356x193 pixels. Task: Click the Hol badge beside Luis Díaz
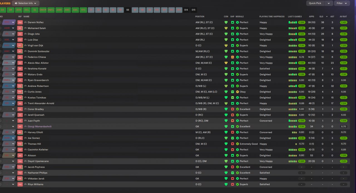(x=20, y=40)
